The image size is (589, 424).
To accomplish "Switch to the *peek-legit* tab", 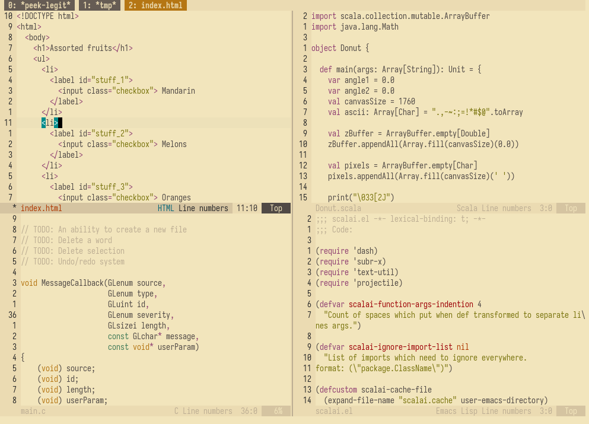I will coord(39,5).
